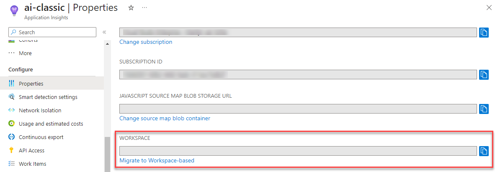
Task: Click the sidebar scrollbar thumb
Action: click(x=107, y=154)
